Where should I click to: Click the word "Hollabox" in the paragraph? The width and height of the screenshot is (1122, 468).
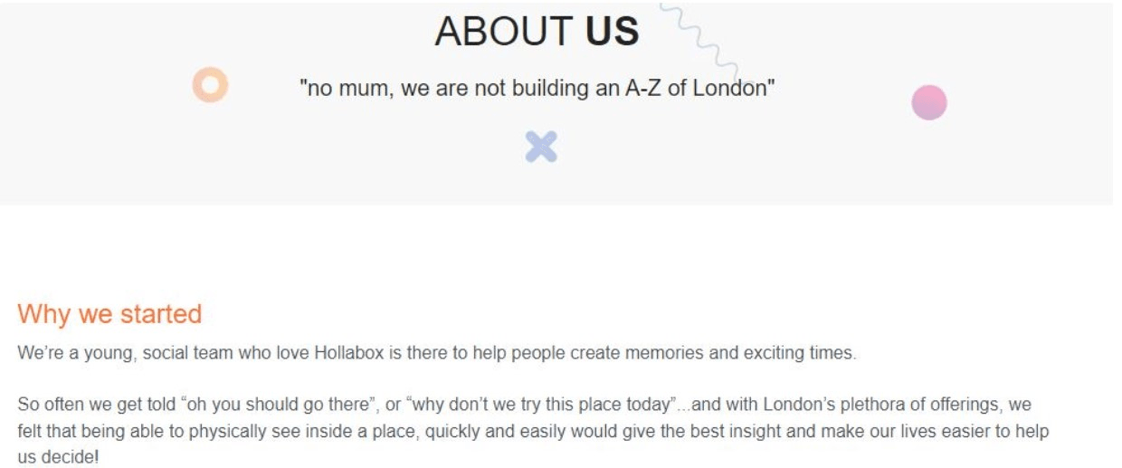click(349, 353)
